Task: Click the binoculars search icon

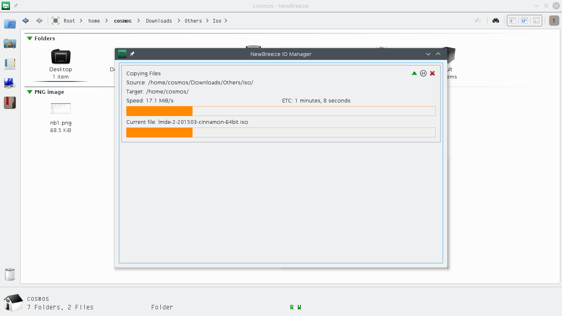Action: coord(496,21)
